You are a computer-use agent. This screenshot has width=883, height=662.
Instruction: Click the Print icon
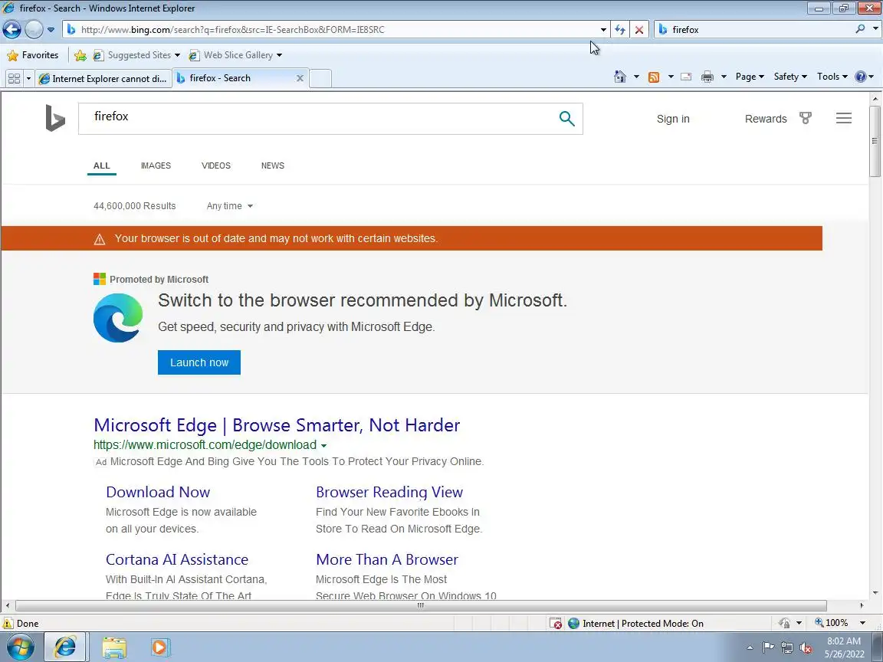(x=707, y=77)
